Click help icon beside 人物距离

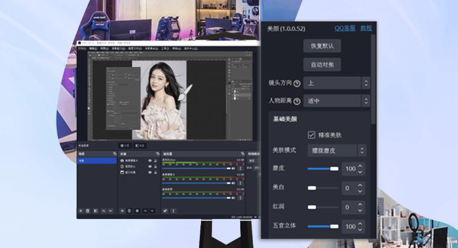(x=297, y=101)
